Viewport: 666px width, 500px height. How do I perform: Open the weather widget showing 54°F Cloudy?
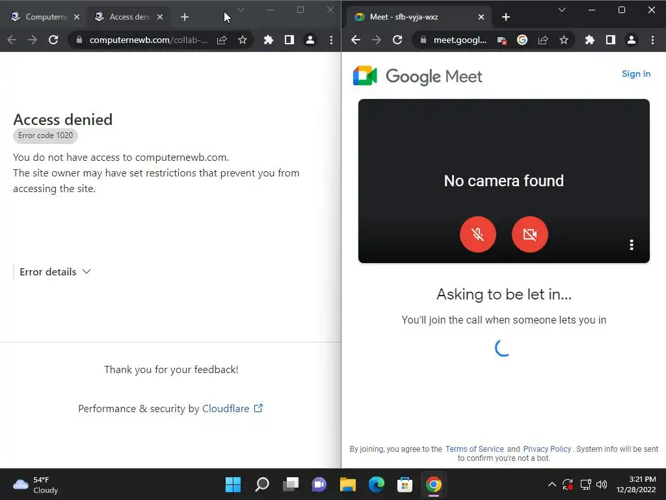(36, 484)
